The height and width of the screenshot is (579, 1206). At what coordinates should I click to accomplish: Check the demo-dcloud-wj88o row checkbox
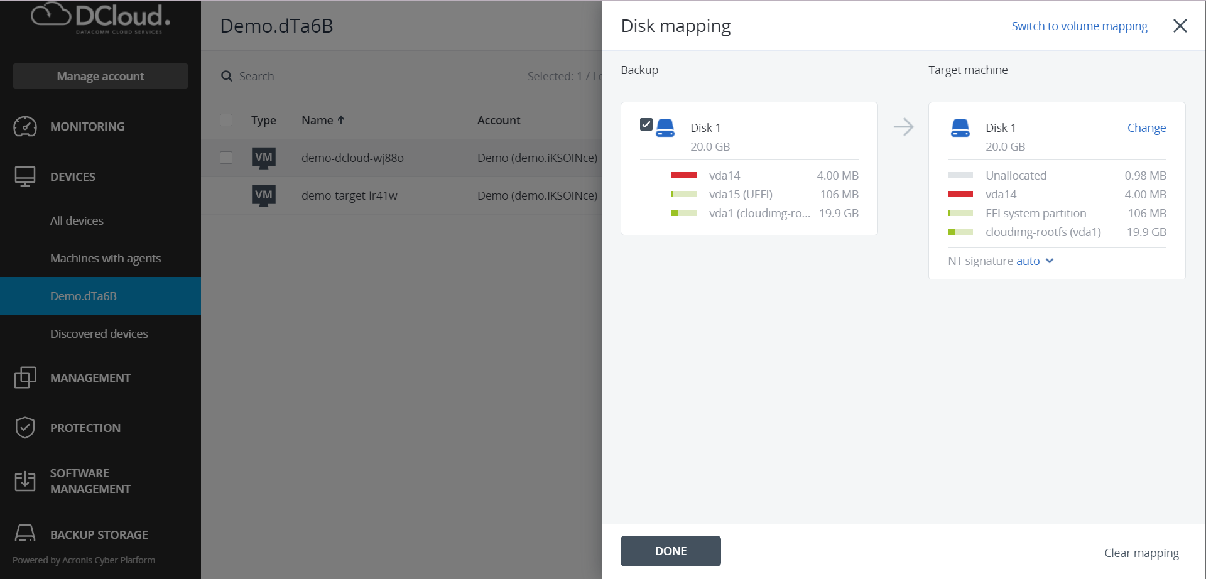coord(226,158)
